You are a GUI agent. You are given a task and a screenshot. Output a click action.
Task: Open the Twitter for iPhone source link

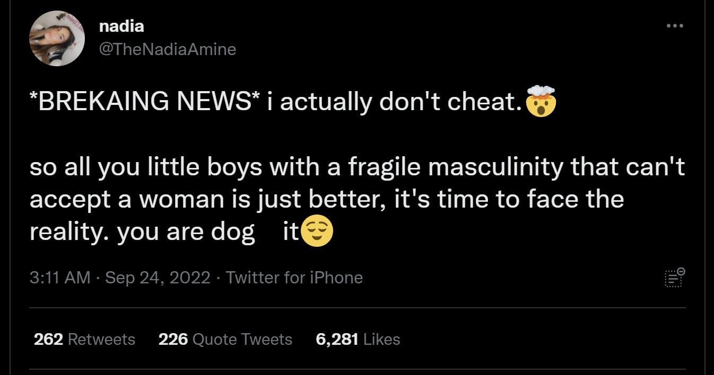(294, 277)
